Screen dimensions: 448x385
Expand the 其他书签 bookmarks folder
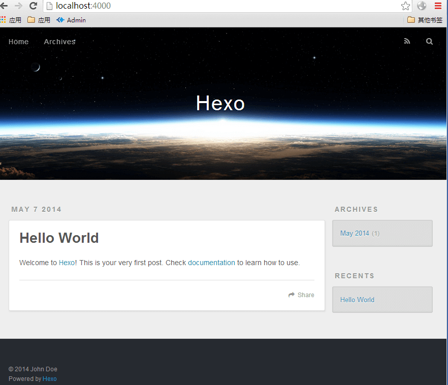click(x=425, y=20)
